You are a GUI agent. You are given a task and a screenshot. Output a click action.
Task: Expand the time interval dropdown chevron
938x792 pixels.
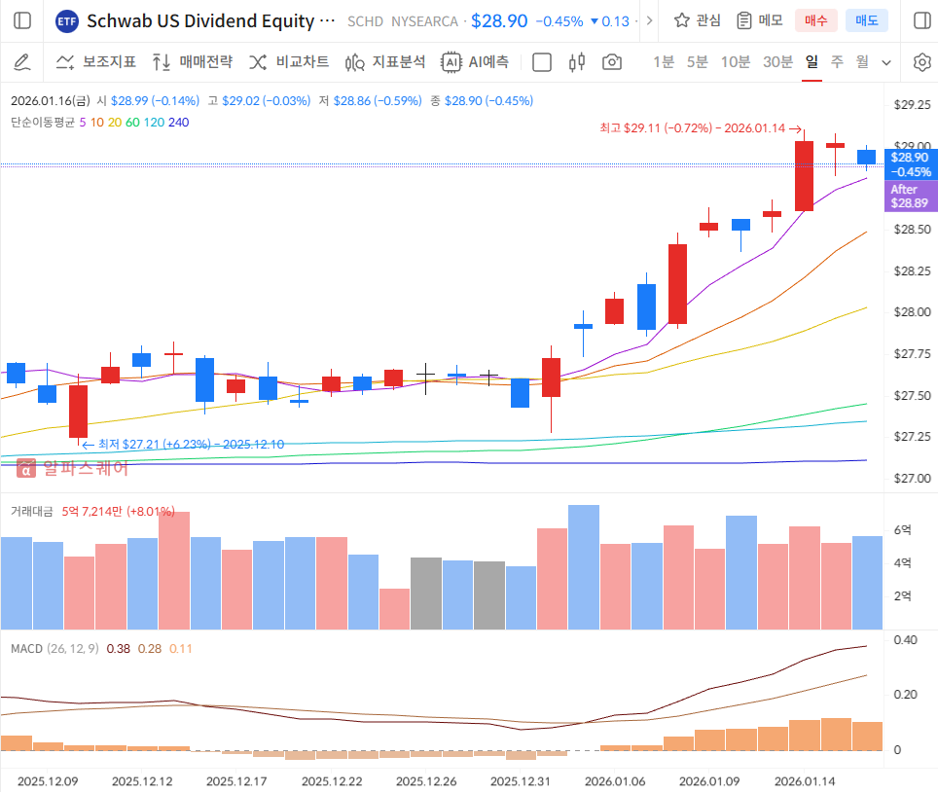(886, 62)
